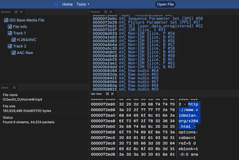Screen dimensions: 239x160
Task: Click hex offset 0000072ed8
Action: click(103, 154)
